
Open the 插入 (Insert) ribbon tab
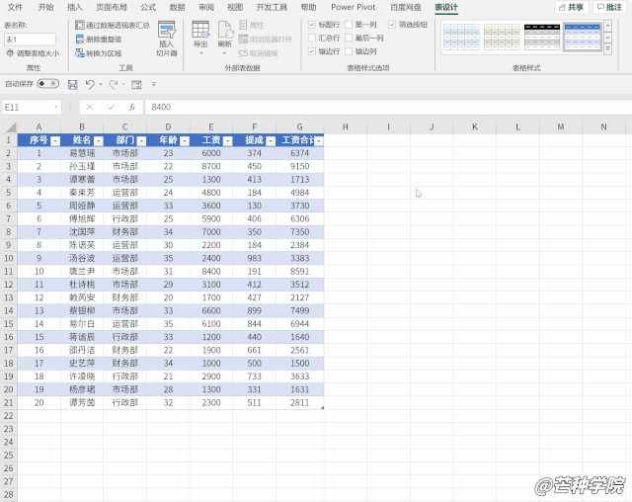coord(75,7)
